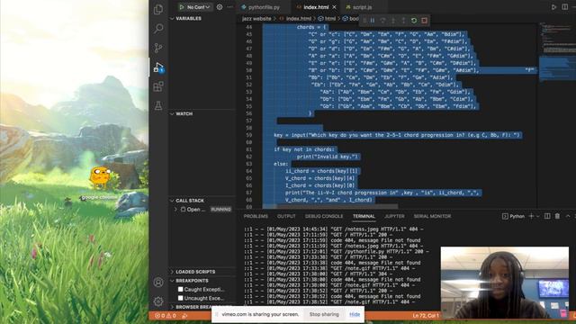Add a new terminal with the plus icon

point(531,216)
